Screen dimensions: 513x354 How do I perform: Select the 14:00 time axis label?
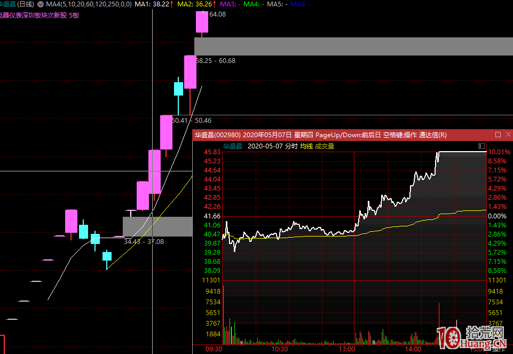(413, 349)
